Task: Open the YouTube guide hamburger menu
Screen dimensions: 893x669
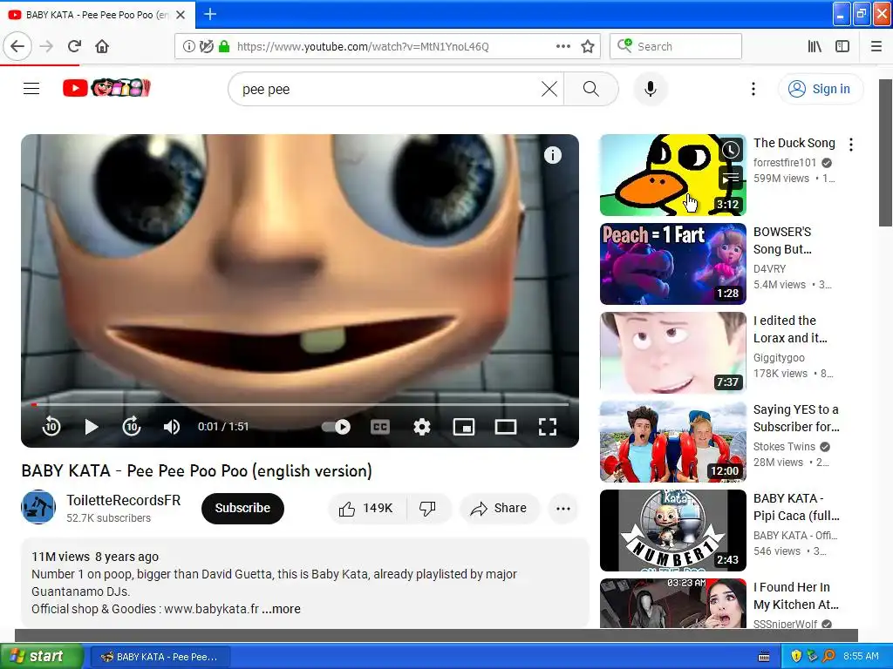Action: [x=31, y=89]
